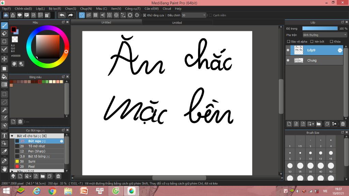Select the Pen (Sharp) brush

[x=39, y=151]
